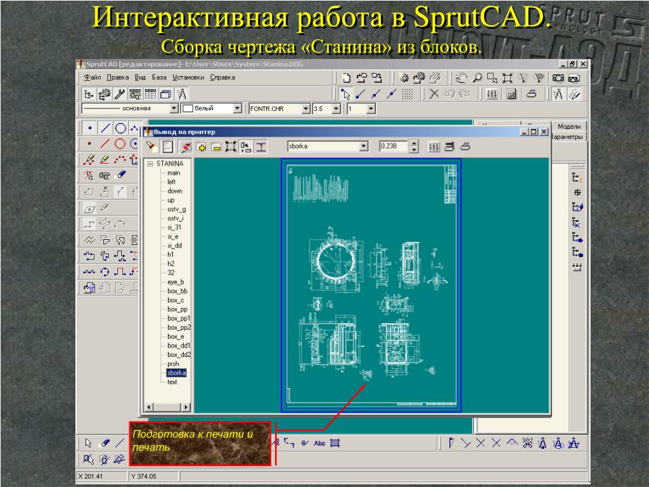Screen dimensions: 649x487
Task: Select the blue line tool
Action: (106, 128)
